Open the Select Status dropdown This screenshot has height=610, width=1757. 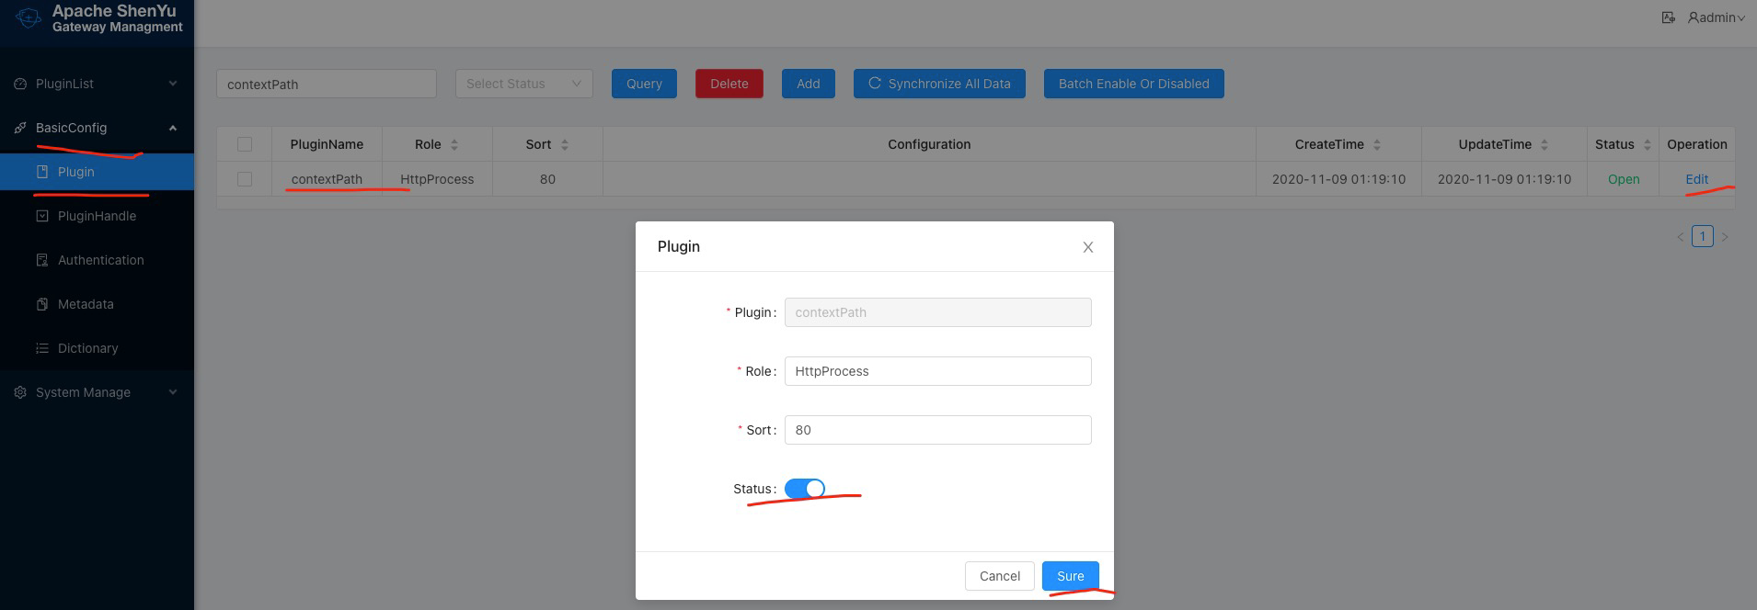(523, 84)
